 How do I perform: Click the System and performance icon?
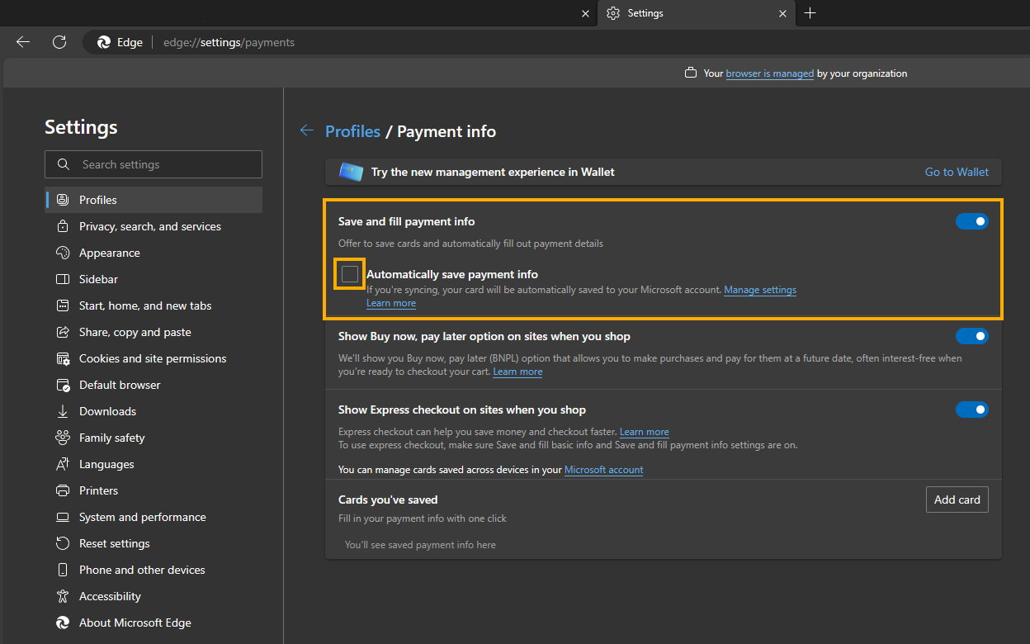pos(63,517)
